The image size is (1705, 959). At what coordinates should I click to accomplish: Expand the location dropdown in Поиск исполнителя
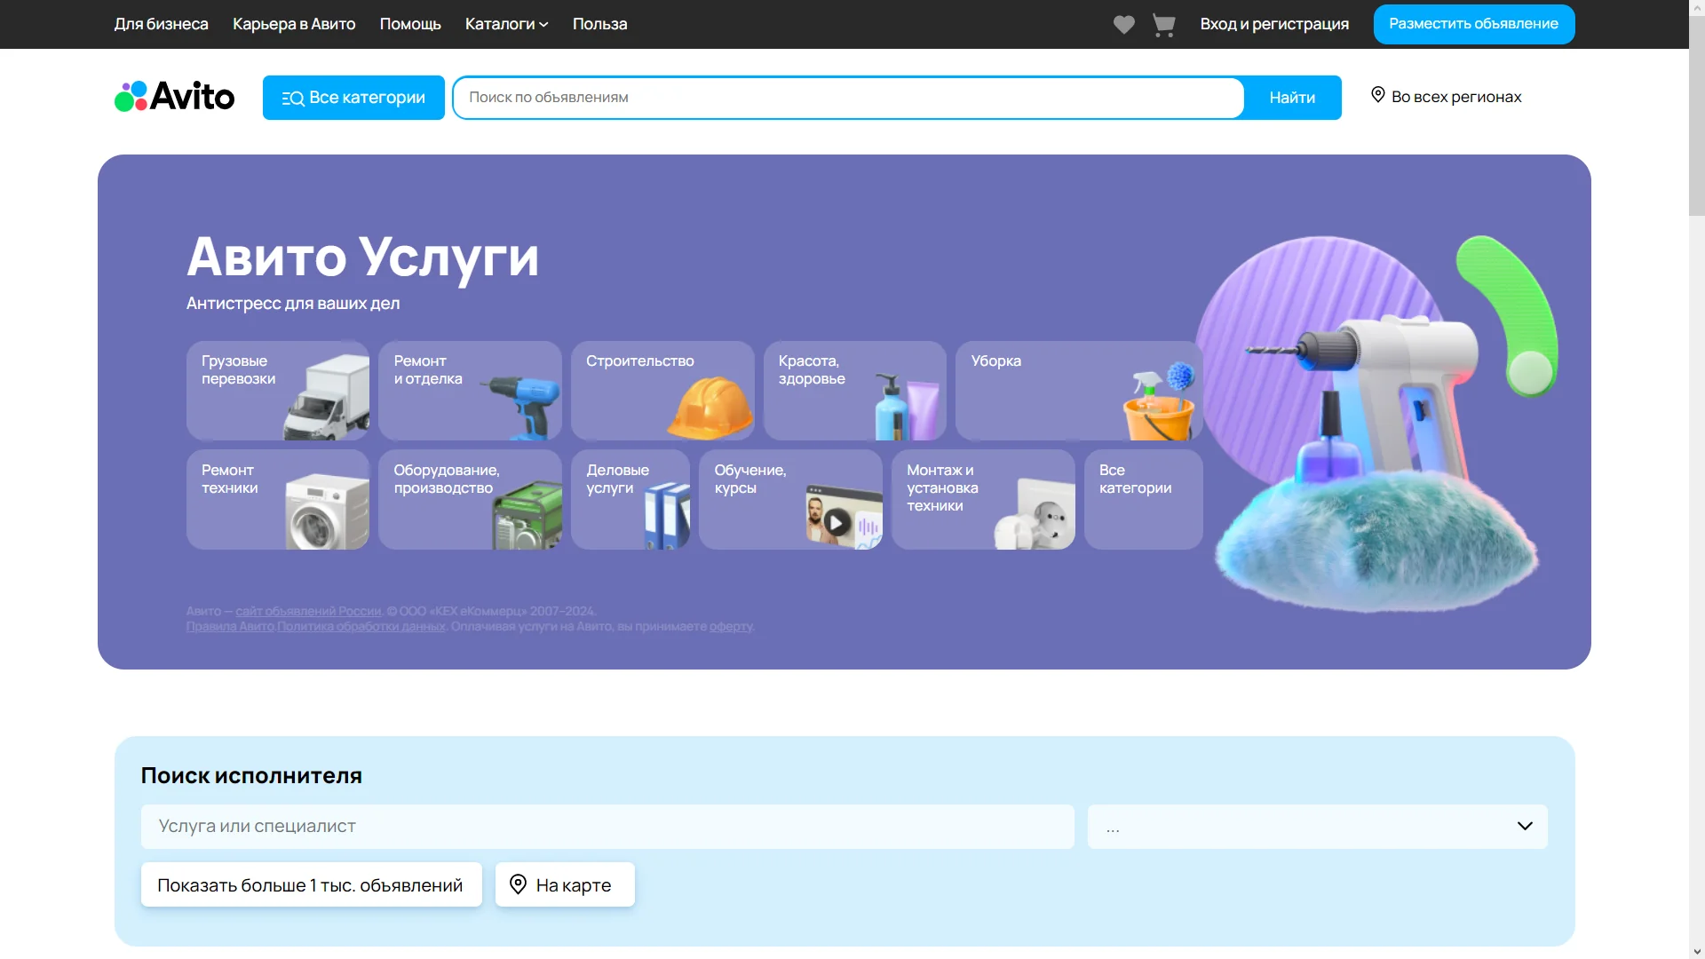pyautogui.click(x=1317, y=827)
